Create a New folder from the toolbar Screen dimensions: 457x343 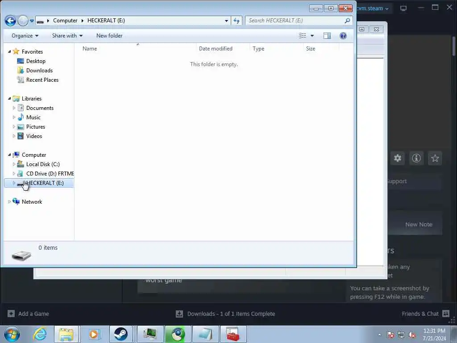[x=109, y=36]
